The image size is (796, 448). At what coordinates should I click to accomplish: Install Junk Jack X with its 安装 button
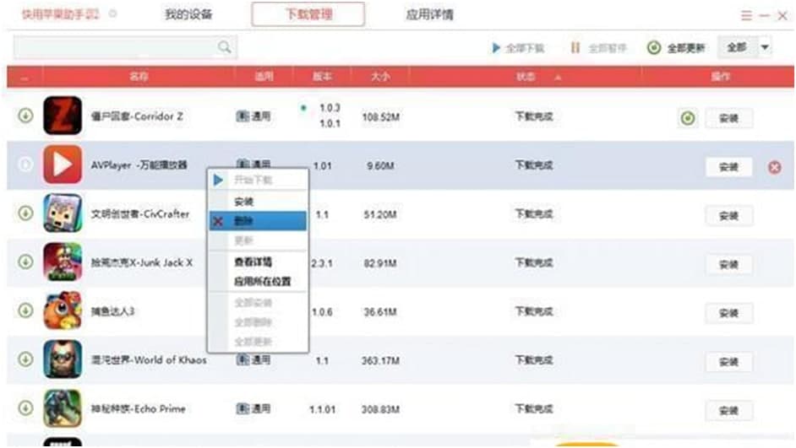point(728,265)
